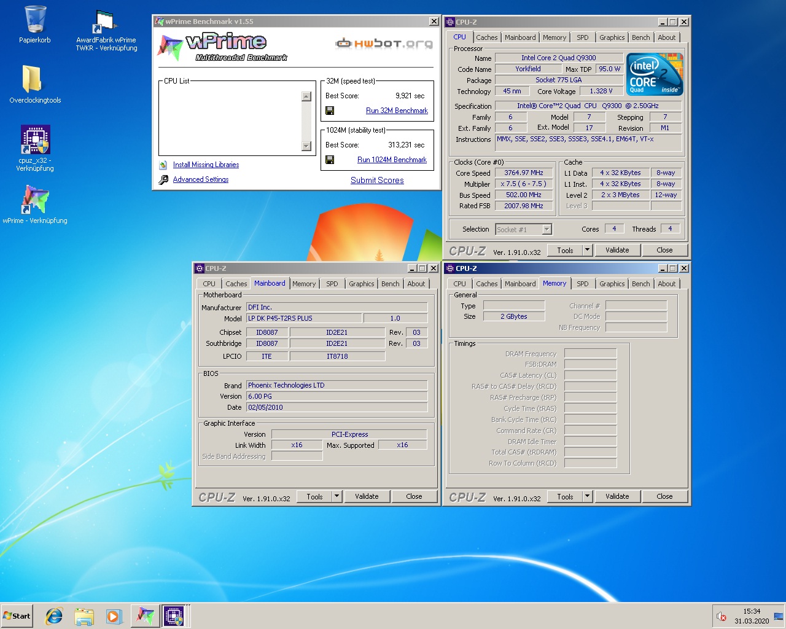Viewport: 786px width, 629px height.
Task: Click the Submit Scores link
Action: [x=377, y=180]
